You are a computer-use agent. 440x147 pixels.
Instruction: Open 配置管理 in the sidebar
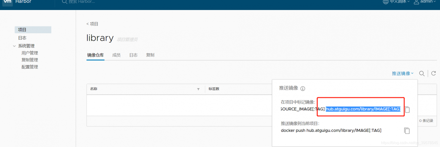30,67
